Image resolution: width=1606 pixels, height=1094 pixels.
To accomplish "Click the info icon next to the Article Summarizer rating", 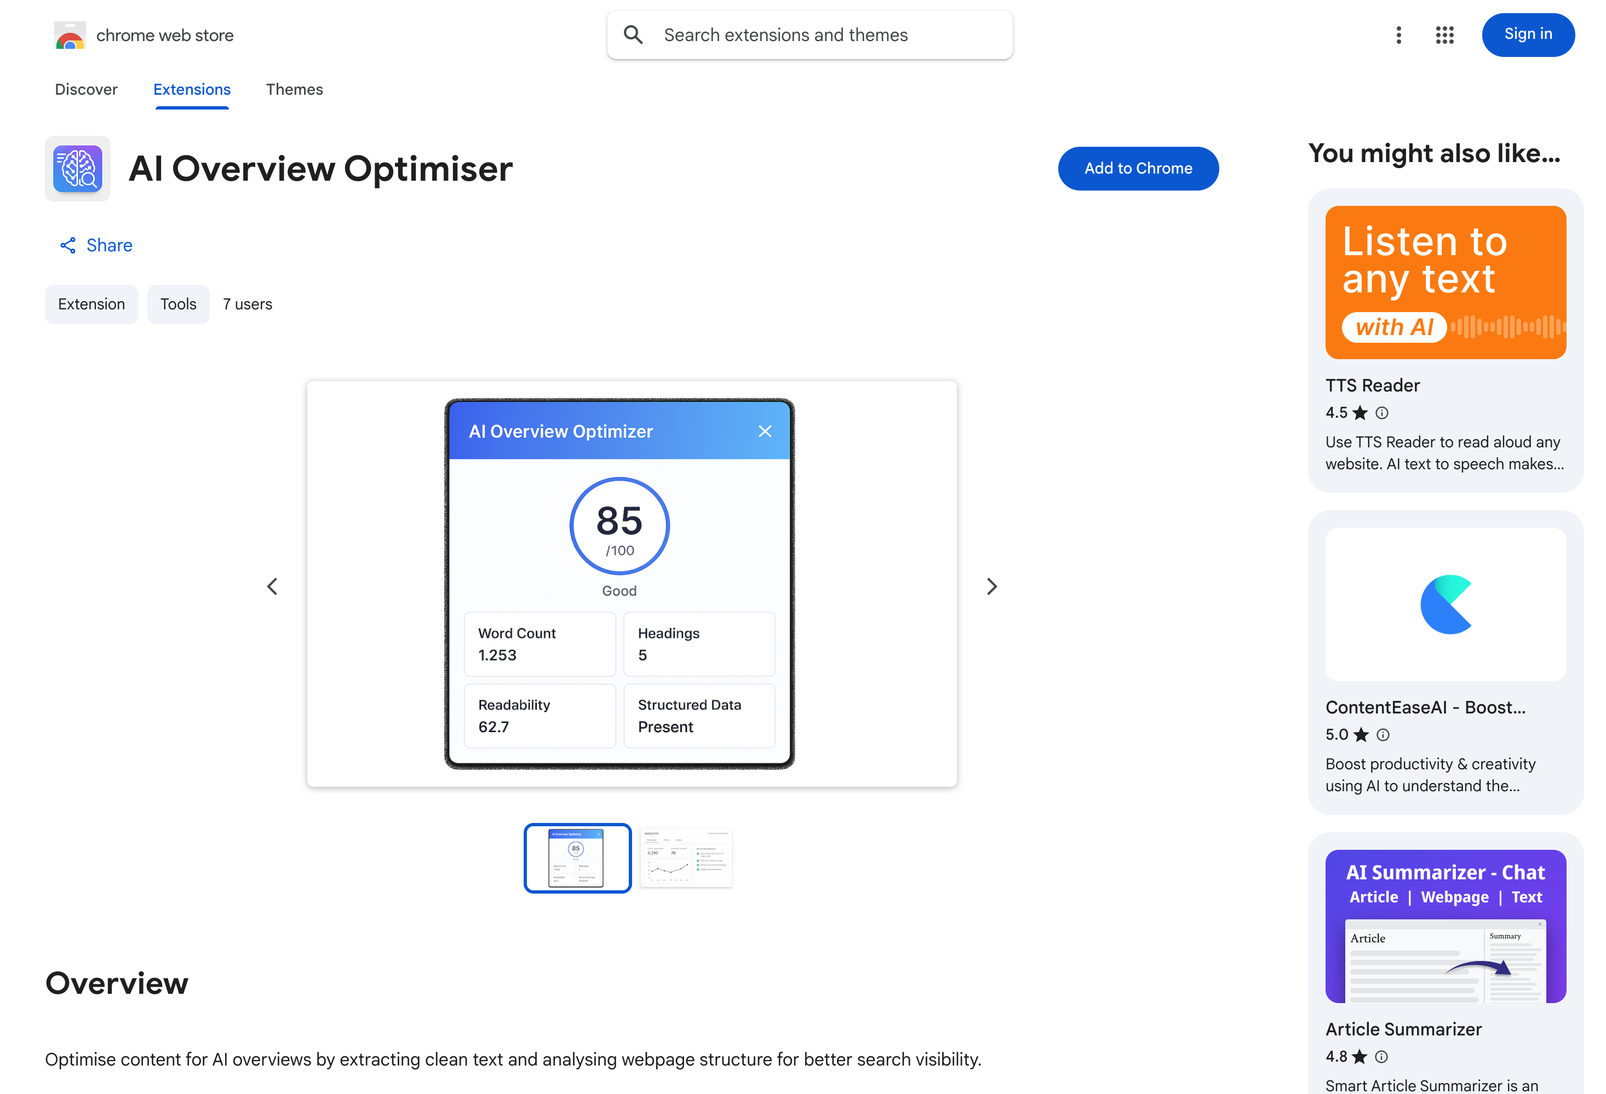I will click(1381, 1057).
